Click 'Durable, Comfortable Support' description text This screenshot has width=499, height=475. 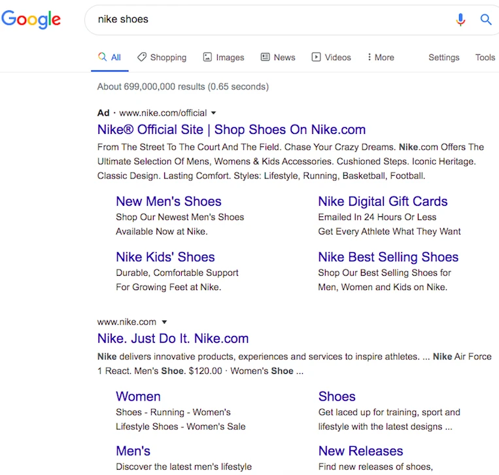click(x=177, y=273)
